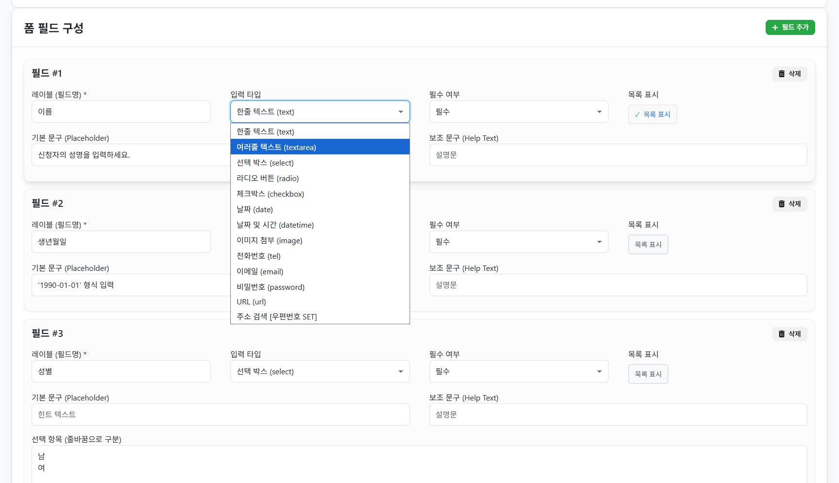Click the label field containing 이름
Viewport: 839px width, 483px height.
coord(121,112)
